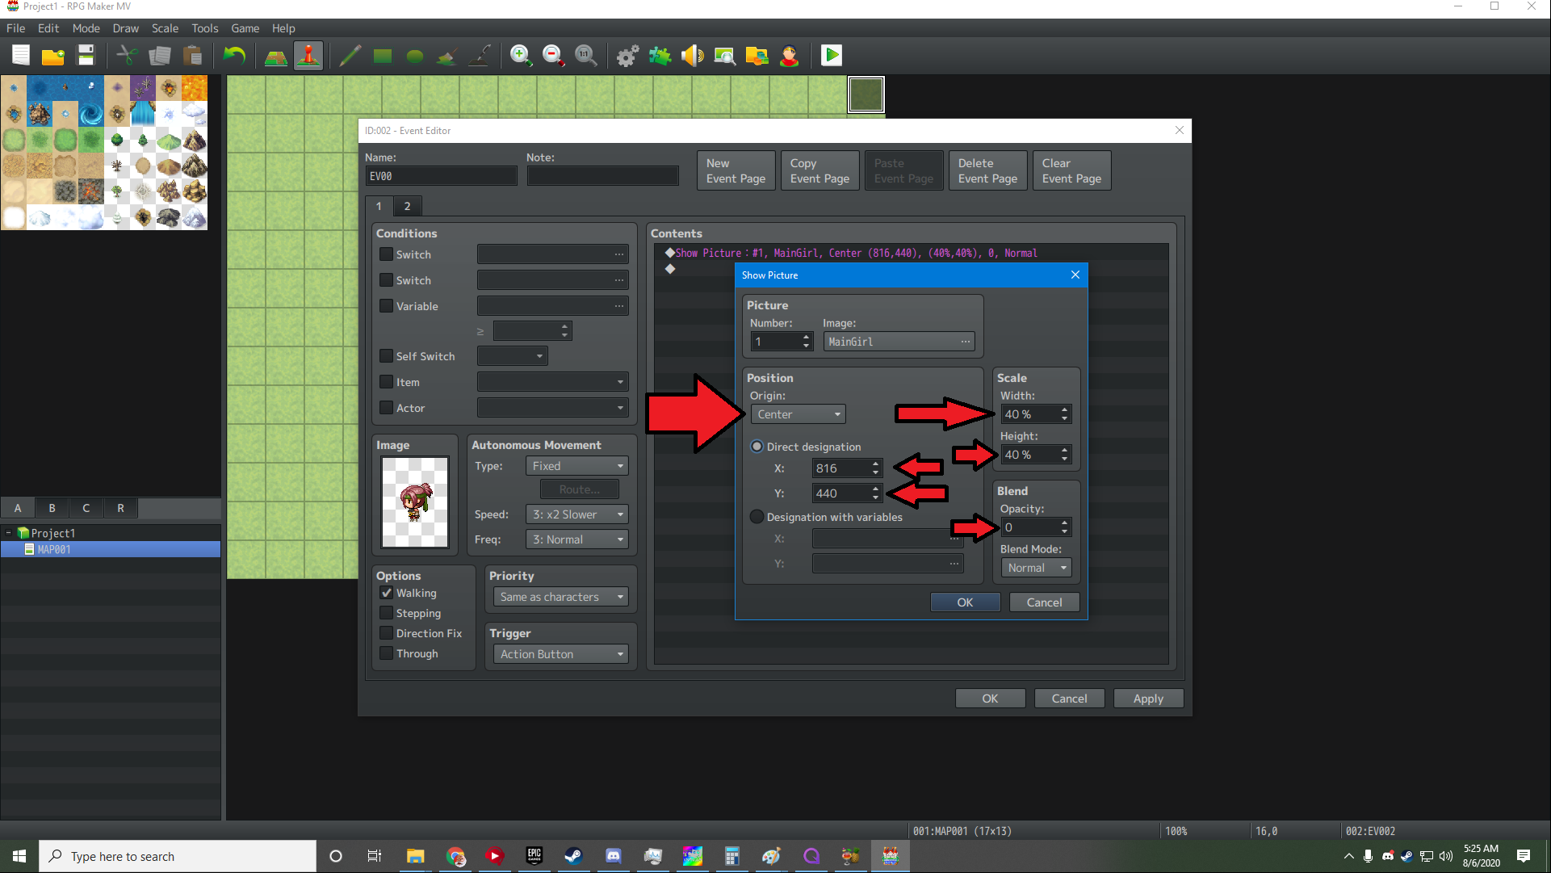Select the Pencil drawing tool

[x=350, y=56]
